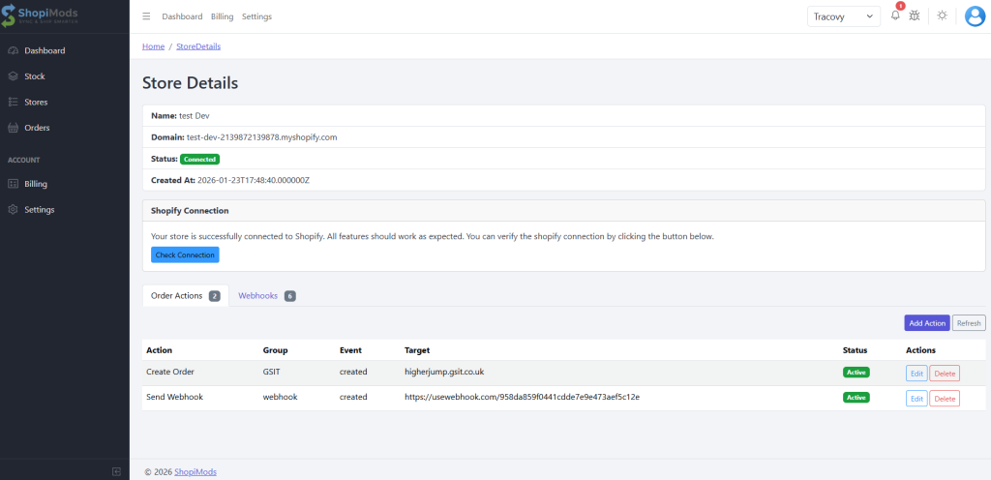Collapse the sidebar using bottom arrow icon
This screenshot has height=480, width=991.
[x=116, y=471]
